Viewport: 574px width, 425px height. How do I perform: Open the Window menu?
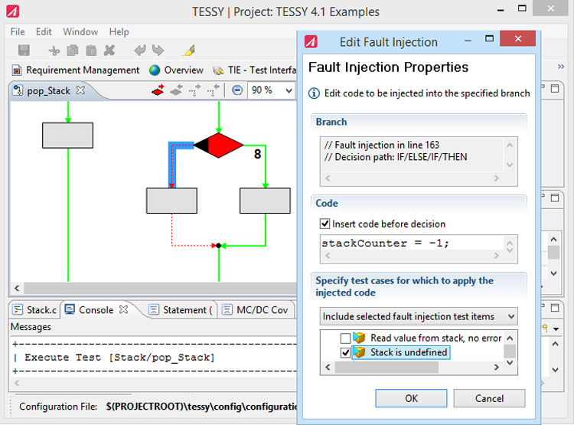click(x=80, y=32)
